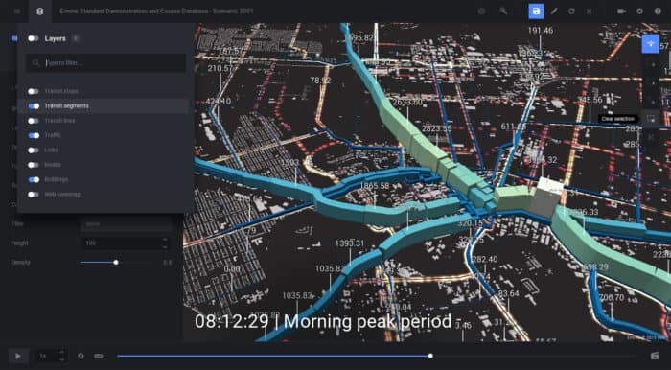
Task: Enable the Transit stops layer
Action: 34,91
